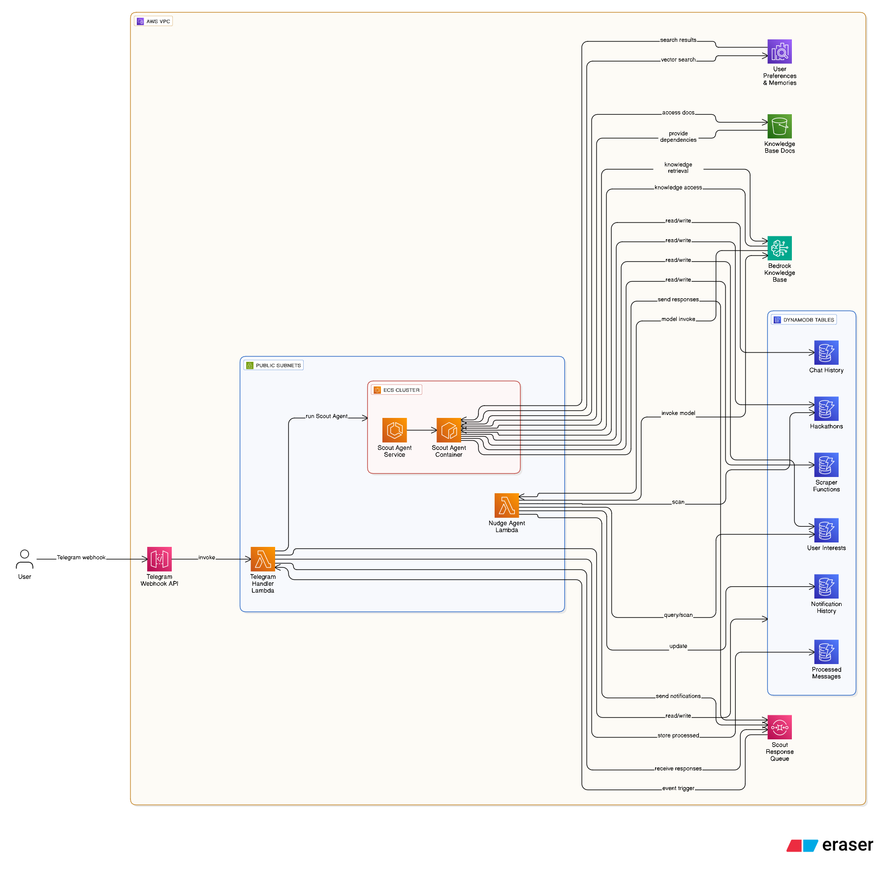
Task: Click the Scout Agent Service icon
Action: (x=395, y=428)
